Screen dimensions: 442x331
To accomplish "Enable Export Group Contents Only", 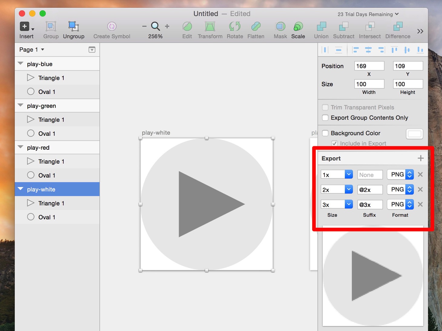I will pyautogui.click(x=325, y=118).
